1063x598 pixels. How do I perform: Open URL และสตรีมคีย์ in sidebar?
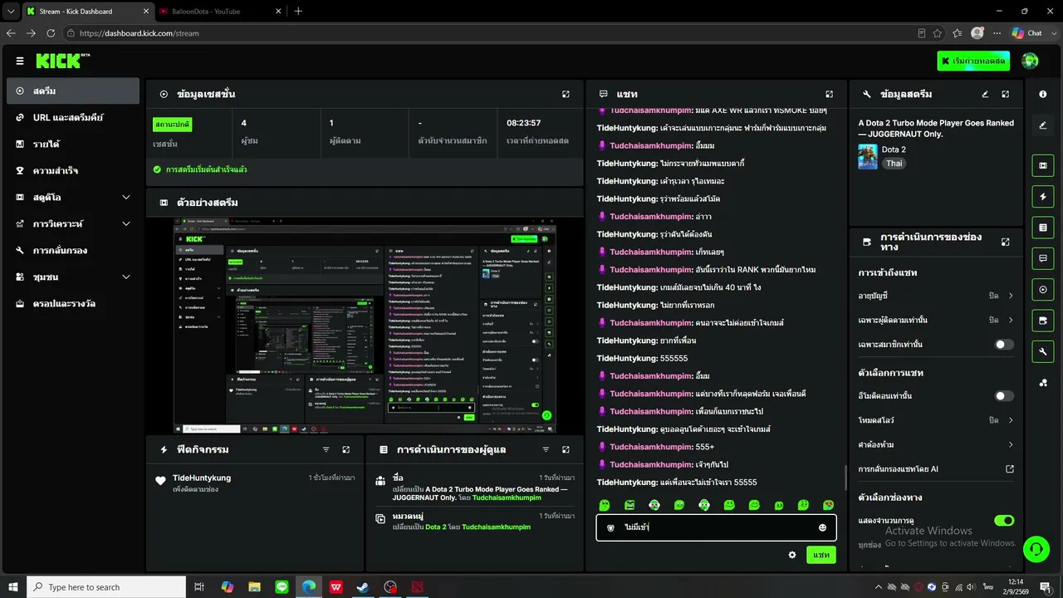(x=73, y=117)
